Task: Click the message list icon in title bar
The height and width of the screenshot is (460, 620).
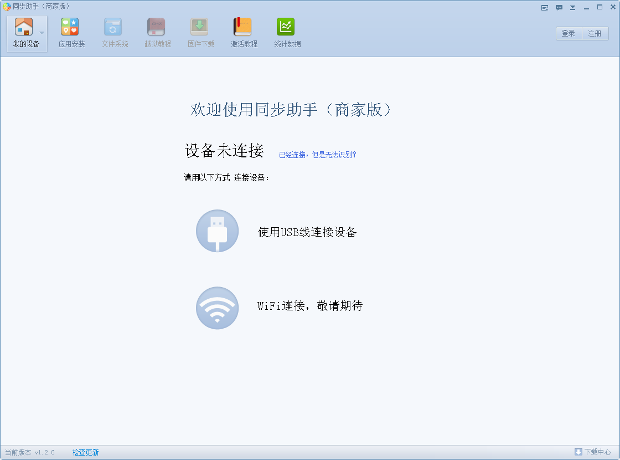Action: pyautogui.click(x=545, y=8)
